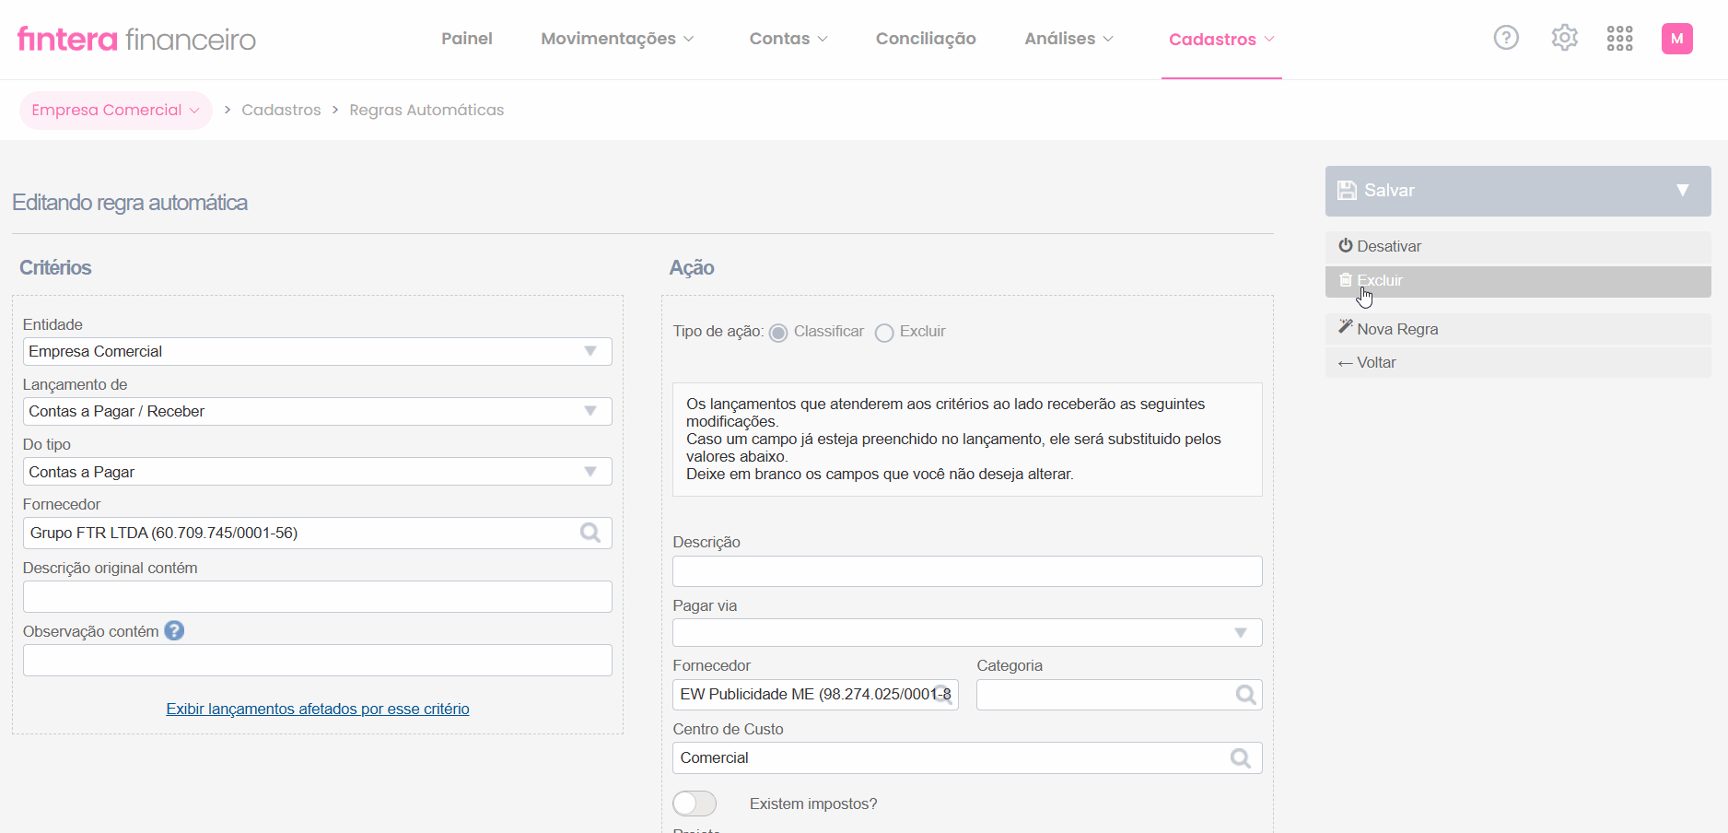The width and height of the screenshot is (1728, 833).
Task: Select the Classificar radio option
Action: [778, 333]
